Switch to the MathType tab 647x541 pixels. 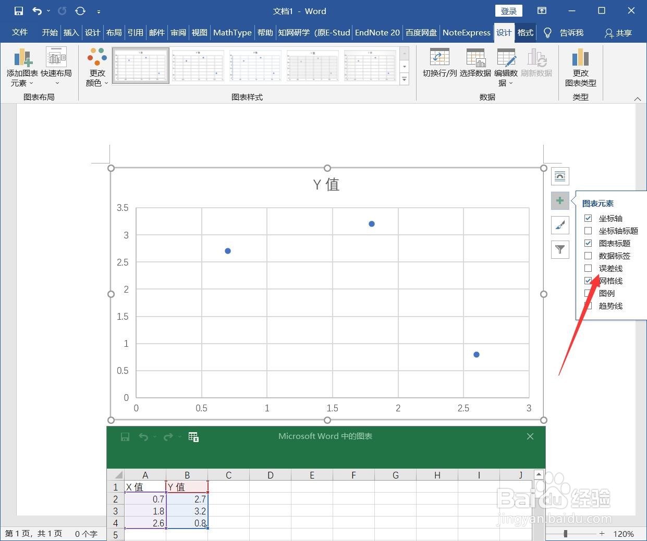(232, 32)
